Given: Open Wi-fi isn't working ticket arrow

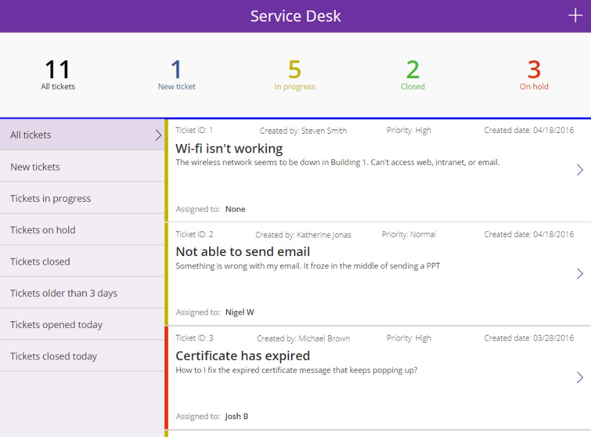Looking at the screenshot, I should coord(579,170).
